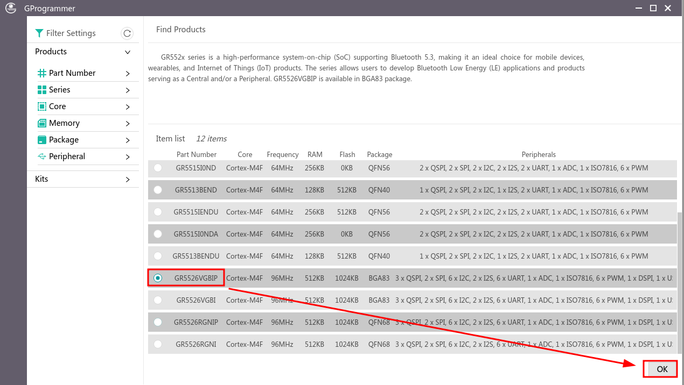Select the GR5515I0ND radio button
The image size is (684, 385).
[158, 168]
